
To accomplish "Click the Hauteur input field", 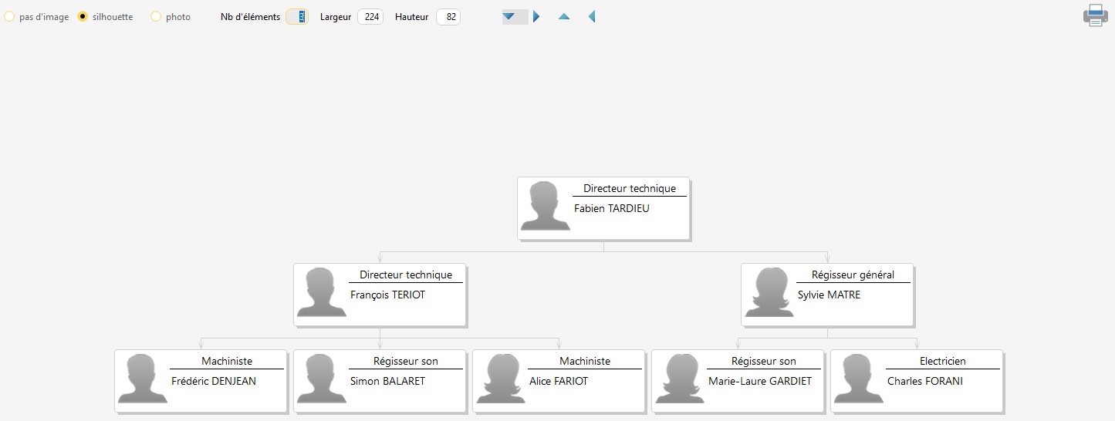I will [448, 16].
